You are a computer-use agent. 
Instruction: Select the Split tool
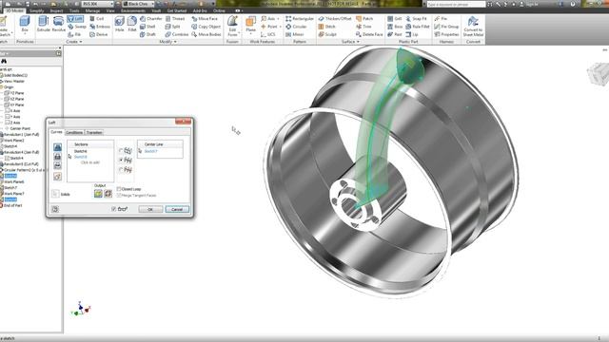172,27
